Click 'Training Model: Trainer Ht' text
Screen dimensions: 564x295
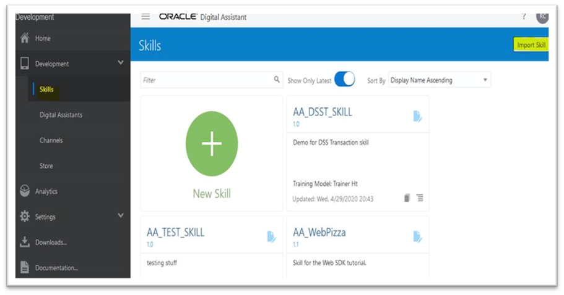click(x=325, y=183)
